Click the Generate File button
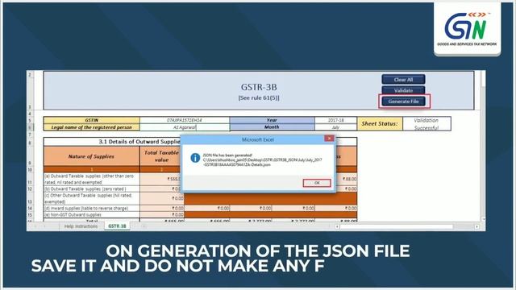Screen dimensions: 516x290 pos(403,101)
